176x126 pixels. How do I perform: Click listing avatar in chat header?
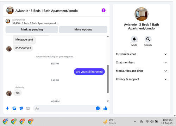[x=10, y=10]
